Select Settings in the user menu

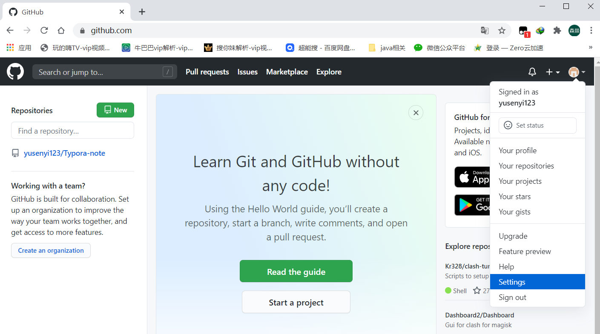(x=537, y=282)
